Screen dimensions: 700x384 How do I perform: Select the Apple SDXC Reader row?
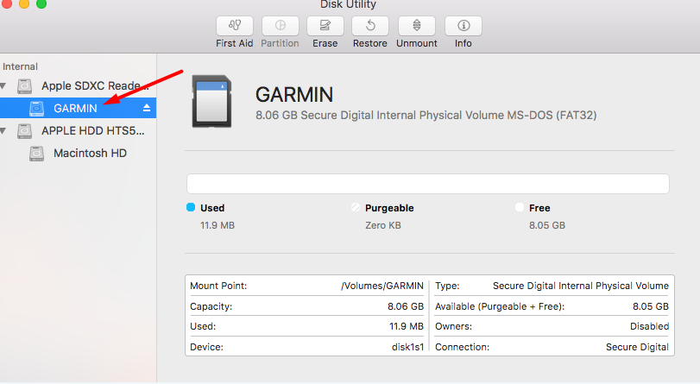(79, 85)
